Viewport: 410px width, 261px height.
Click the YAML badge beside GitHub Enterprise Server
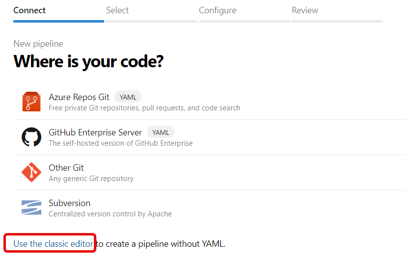(x=161, y=132)
